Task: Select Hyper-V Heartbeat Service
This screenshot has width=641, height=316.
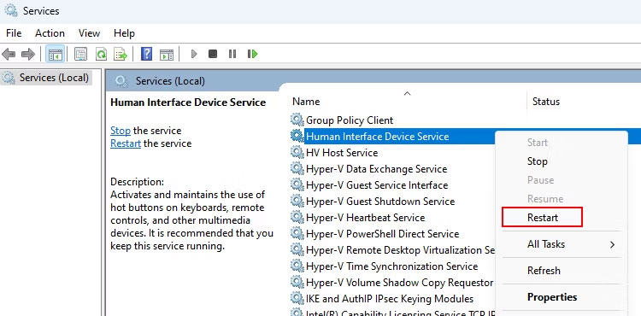Action: click(365, 218)
